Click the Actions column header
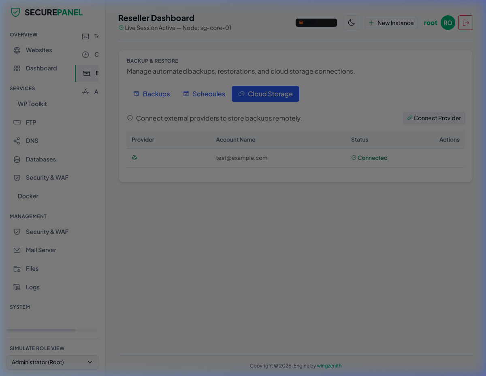486x376 pixels. (450, 140)
